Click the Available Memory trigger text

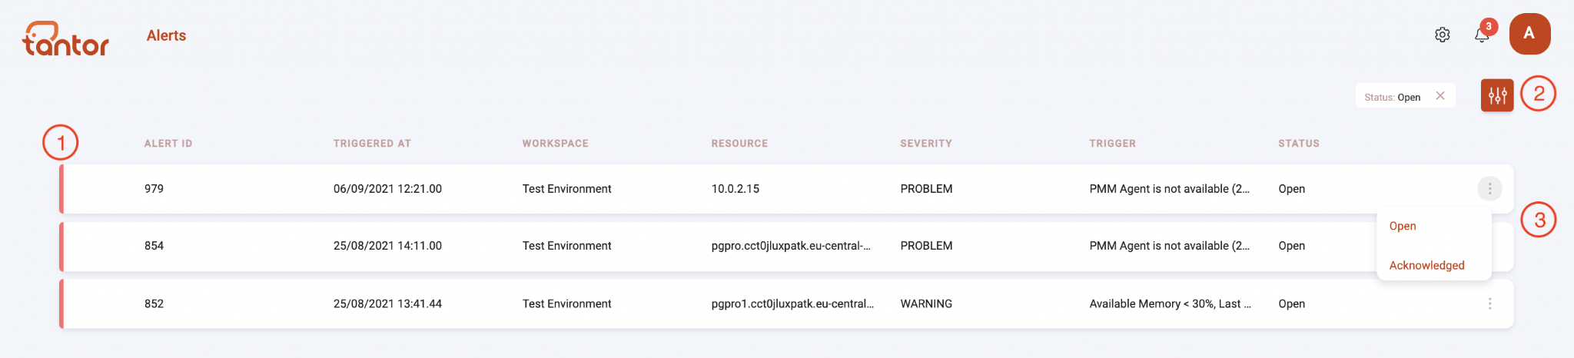[x=1170, y=304]
